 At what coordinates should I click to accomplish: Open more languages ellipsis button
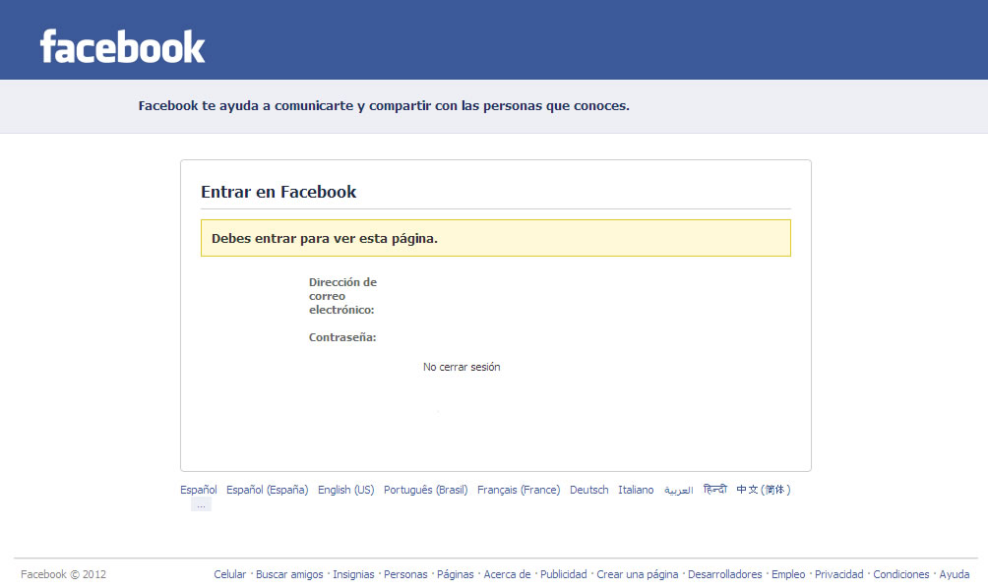pos(201,504)
